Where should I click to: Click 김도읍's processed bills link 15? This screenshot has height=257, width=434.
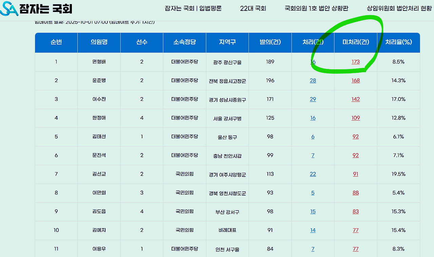pyautogui.click(x=313, y=212)
